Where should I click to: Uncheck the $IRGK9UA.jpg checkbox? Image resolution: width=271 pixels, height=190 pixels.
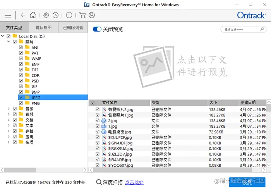[x=98, y=149]
